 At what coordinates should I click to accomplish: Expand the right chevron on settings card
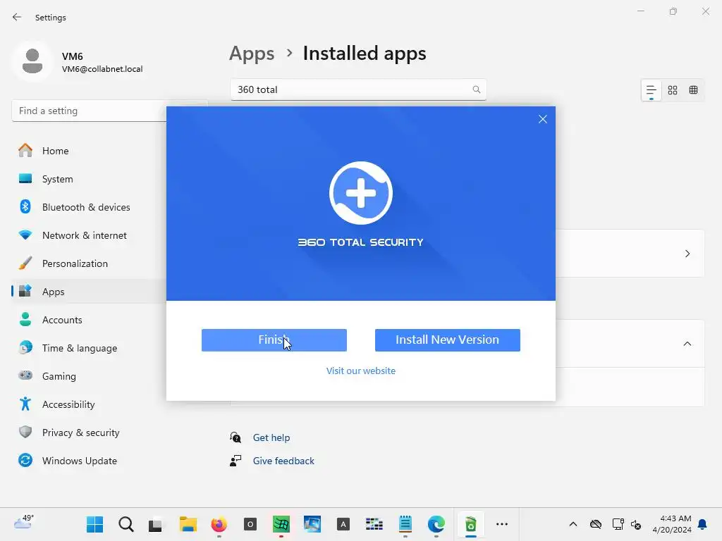coord(687,254)
